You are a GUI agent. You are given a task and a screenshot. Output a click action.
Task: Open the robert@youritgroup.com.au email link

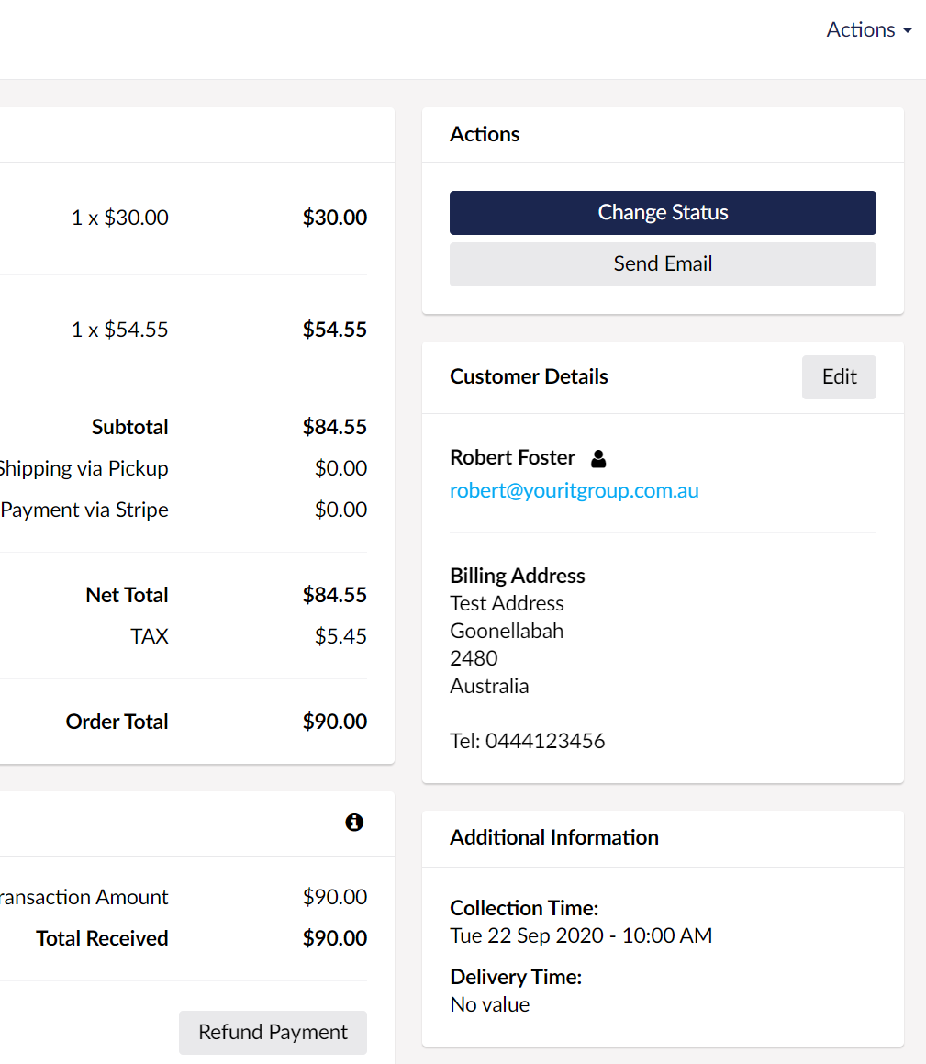pyautogui.click(x=575, y=490)
